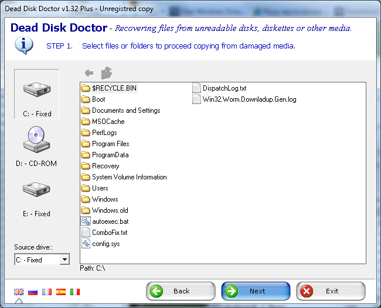The image size is (381, 308).
Task: Select the Documents and Settings folder name
Action: (126, 110)
